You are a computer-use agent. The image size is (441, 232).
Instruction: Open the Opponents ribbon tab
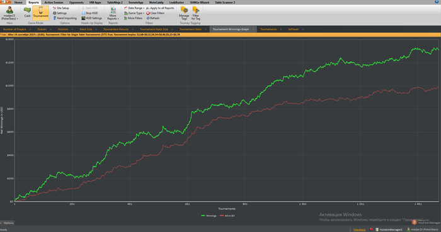pyautogui.click(x=76, y=3)
